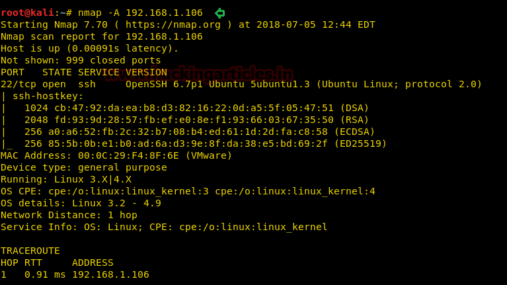Click the traceroute hop 1 address row

click(x=75, y=274)
